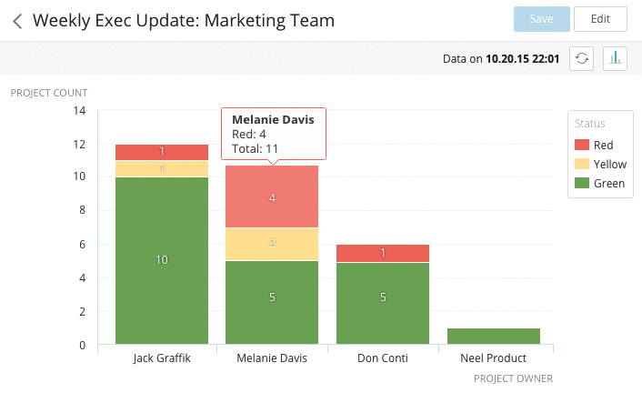Click the data timestamp 10.20.15 22:01

click(524, 58)
